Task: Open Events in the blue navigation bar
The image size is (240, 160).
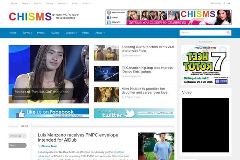Action: tap(40, 33)
